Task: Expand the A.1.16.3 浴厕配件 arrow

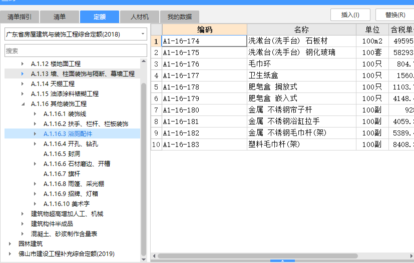Action: click(x=35, y=134)
